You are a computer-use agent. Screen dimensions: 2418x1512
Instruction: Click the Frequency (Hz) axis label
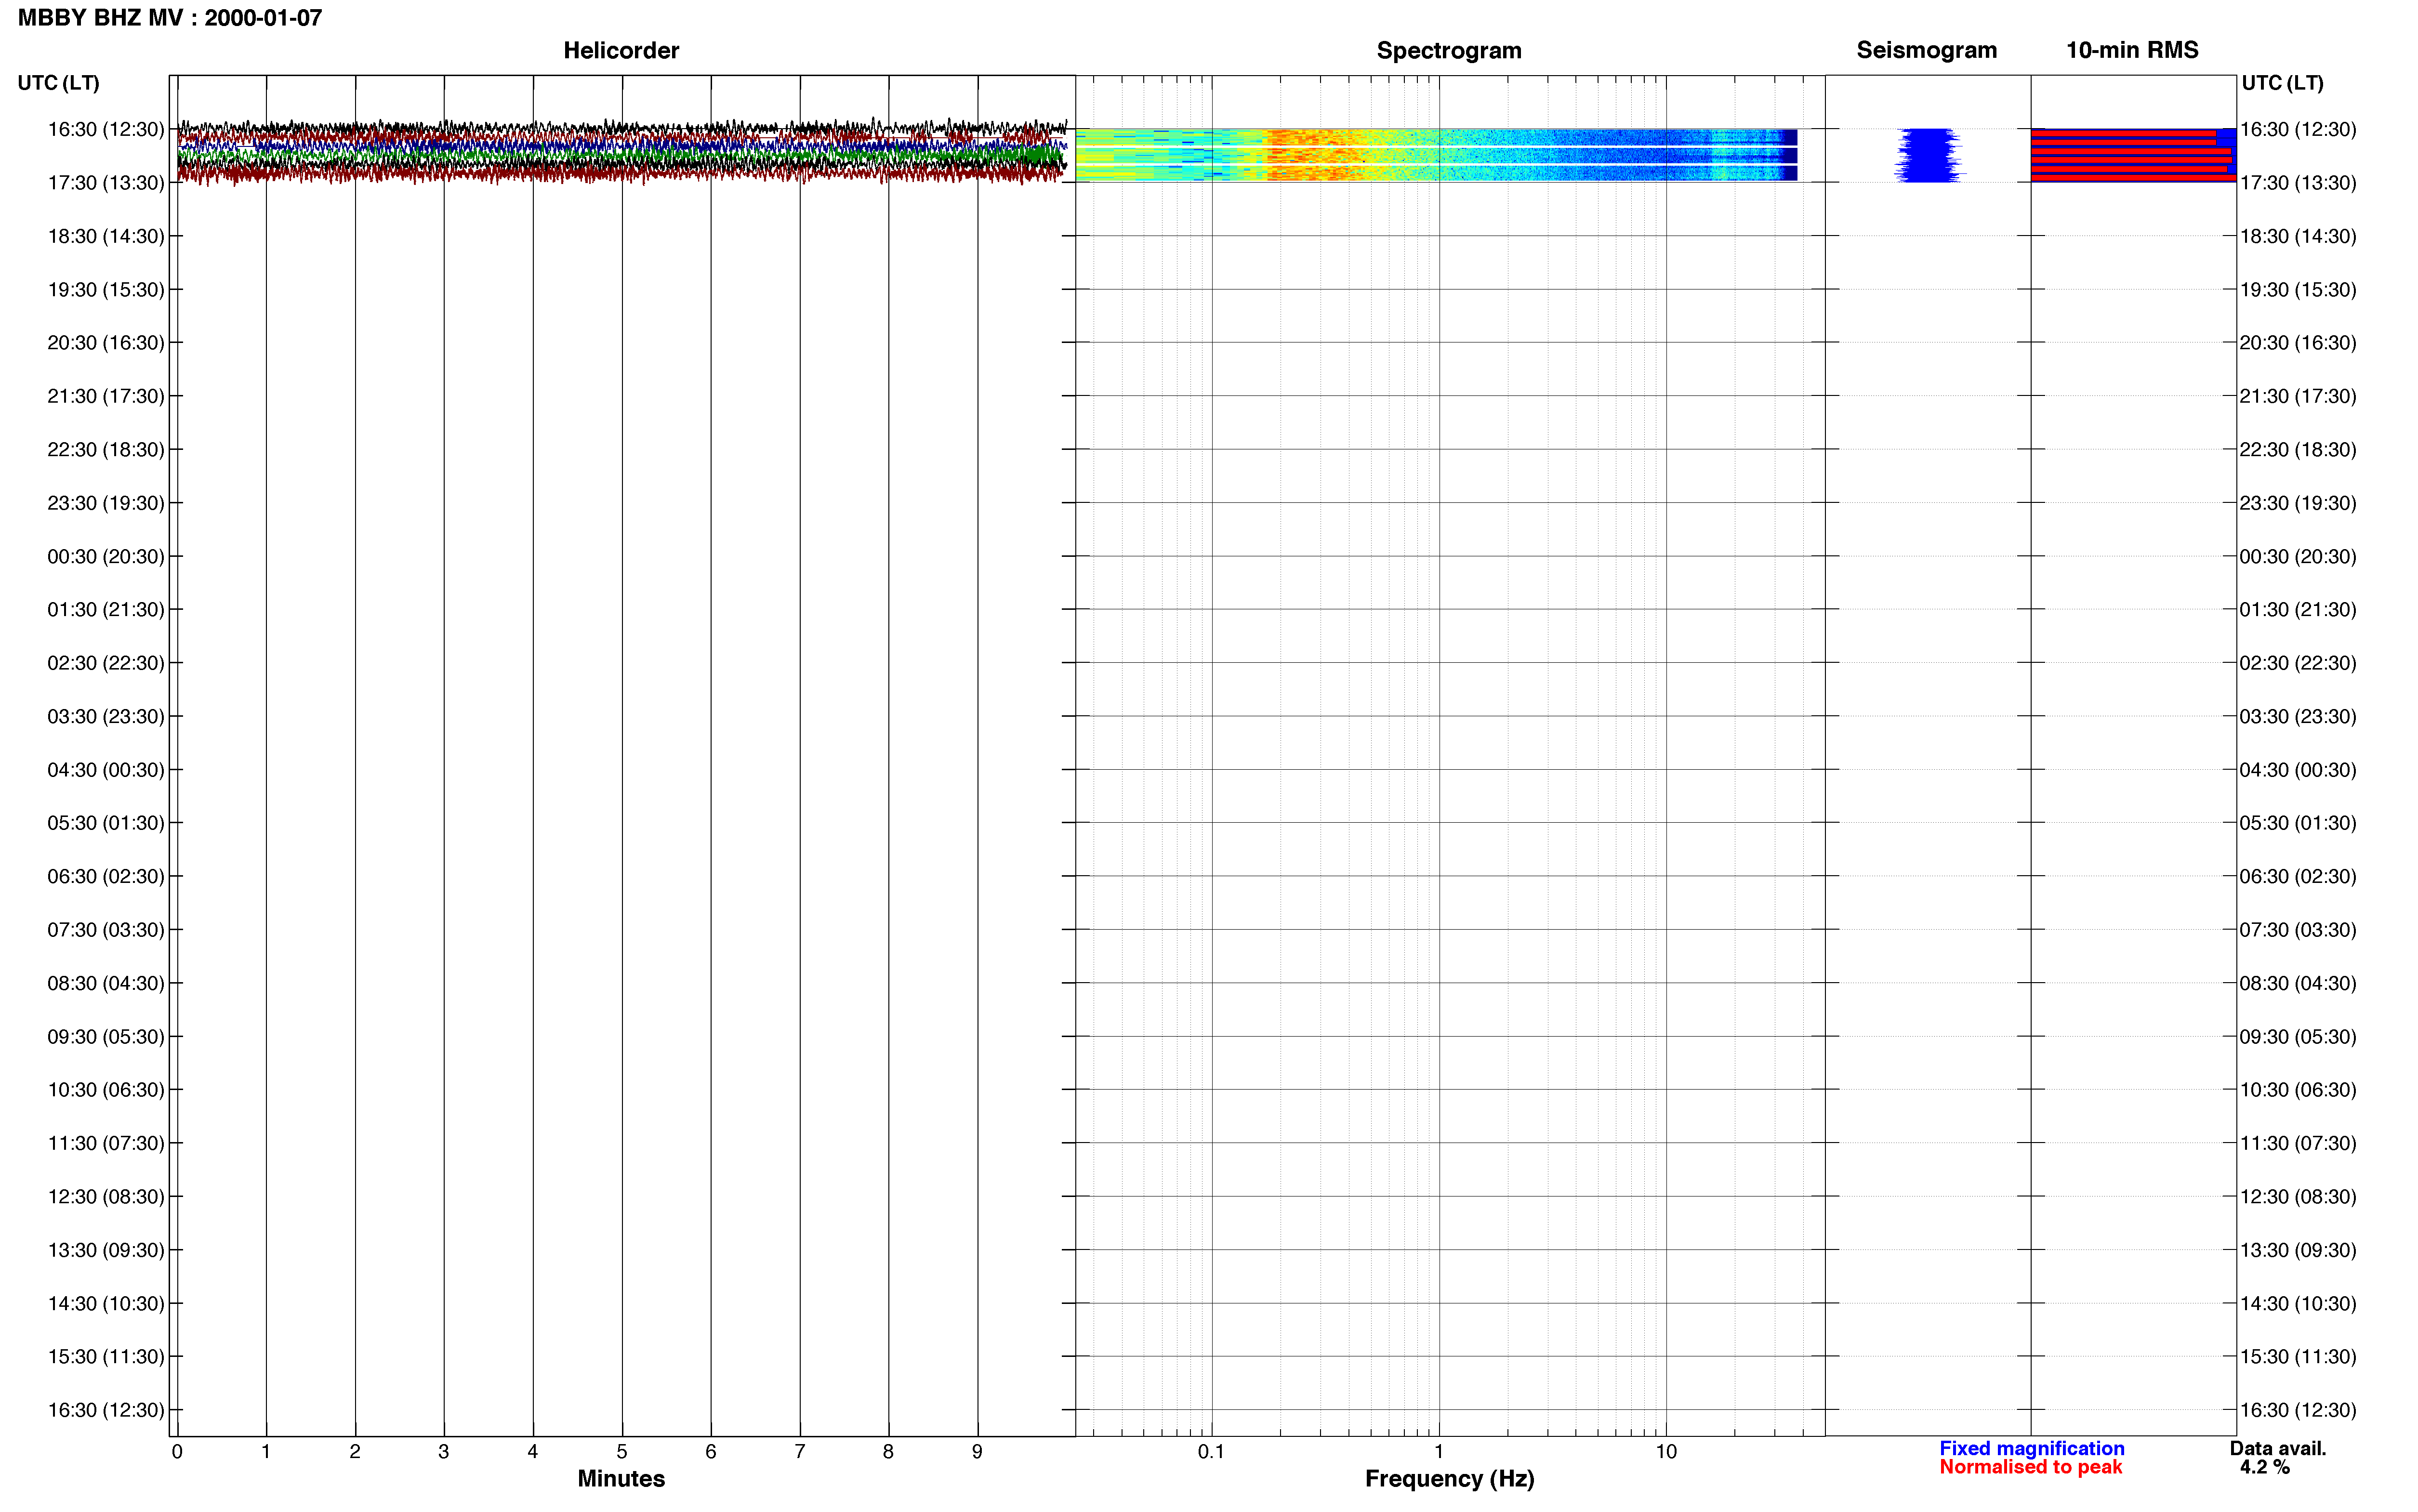click(1449, 1478)
